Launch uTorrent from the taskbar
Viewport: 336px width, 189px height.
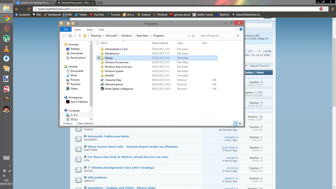pos(7,38)
